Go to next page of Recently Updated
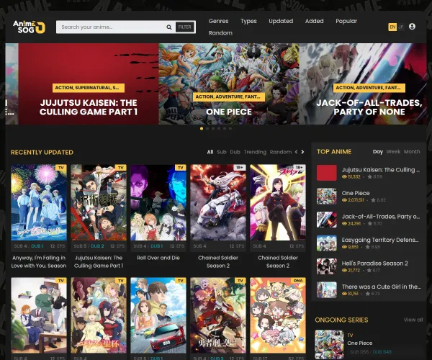Screen dimensions: 432x360 tap(302, 152)
